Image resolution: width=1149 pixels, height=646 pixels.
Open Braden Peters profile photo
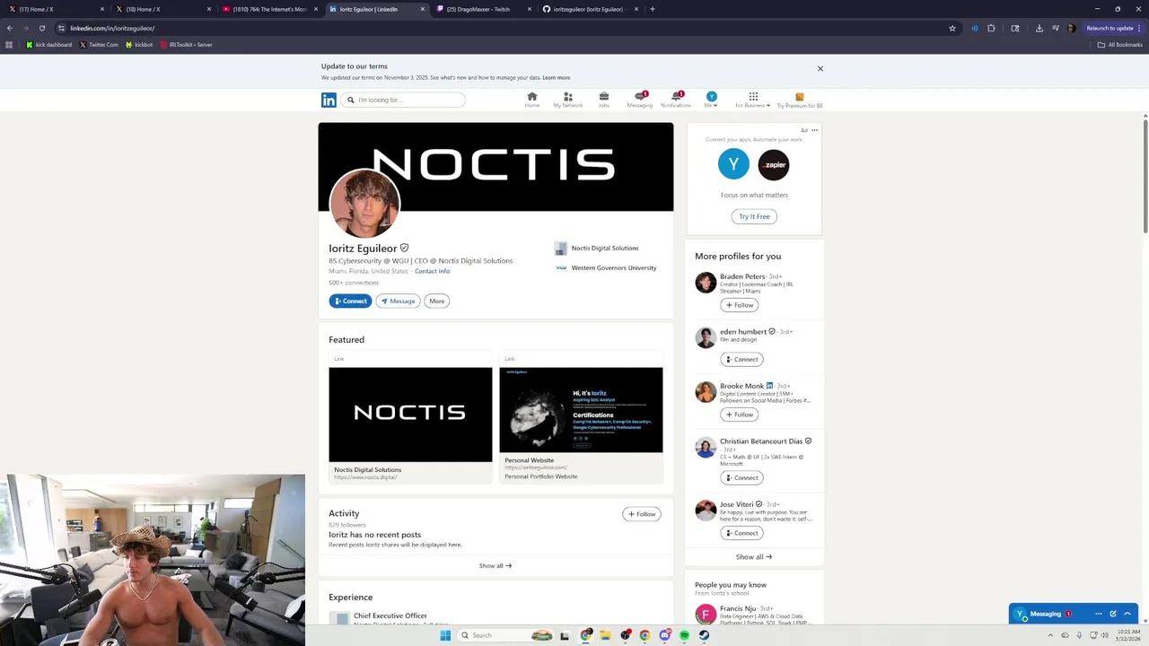click(706, 283)
